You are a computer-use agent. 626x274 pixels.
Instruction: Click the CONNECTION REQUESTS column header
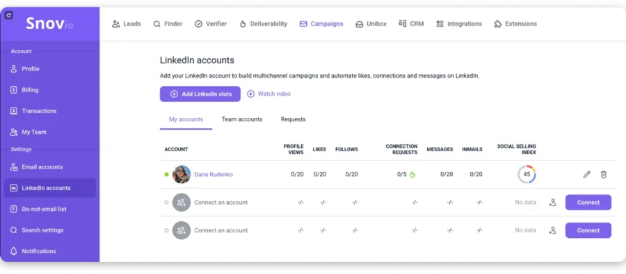(x=401, y=149)
